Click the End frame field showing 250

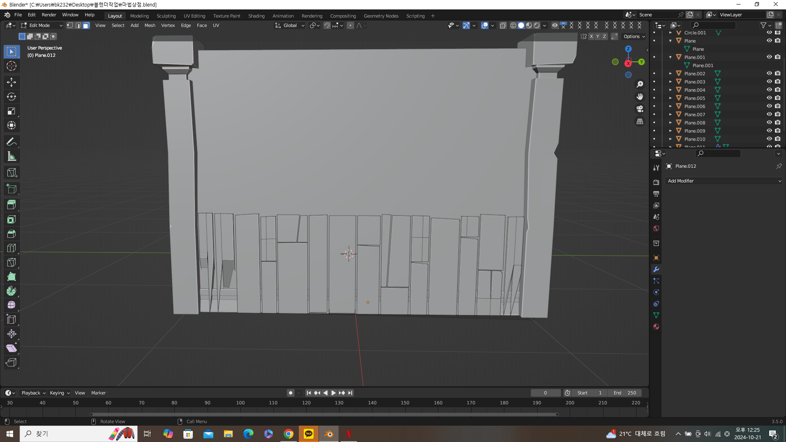tap(625, 393)
